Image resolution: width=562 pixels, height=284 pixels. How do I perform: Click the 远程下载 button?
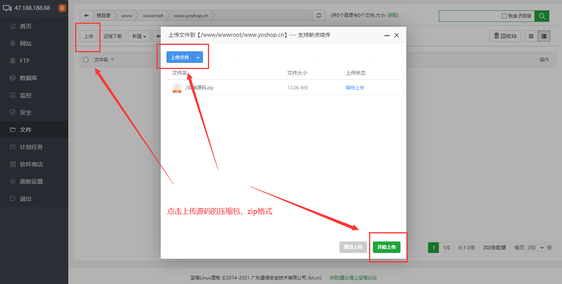click(x=113, y=36)
